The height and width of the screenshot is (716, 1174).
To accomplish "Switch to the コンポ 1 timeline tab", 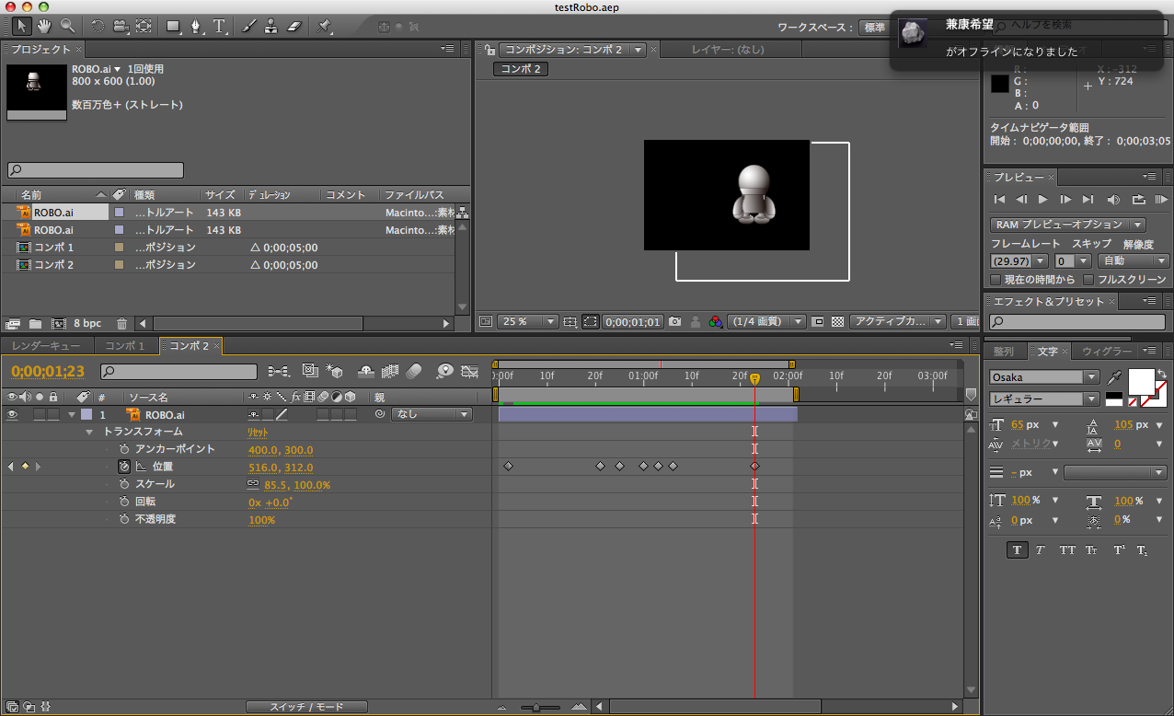I will [124, 346].
